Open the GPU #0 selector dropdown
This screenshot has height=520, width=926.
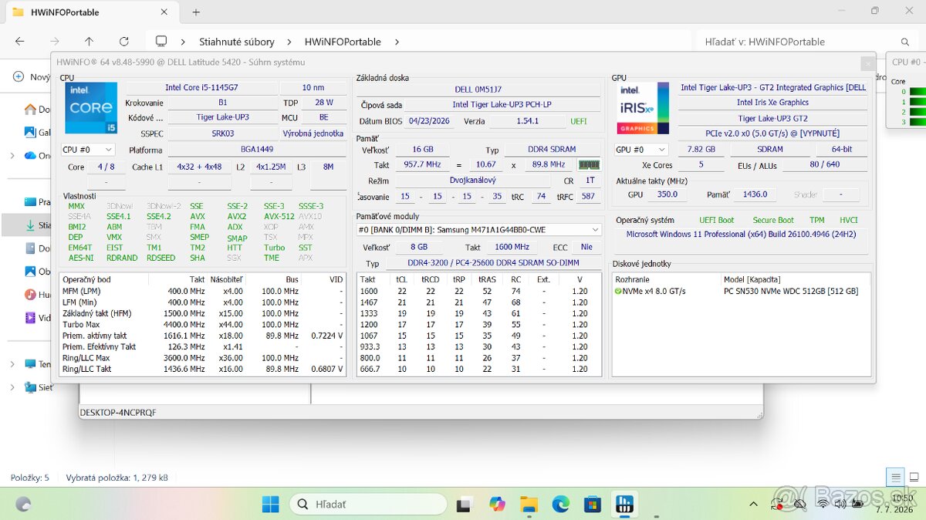pos(640,150)
